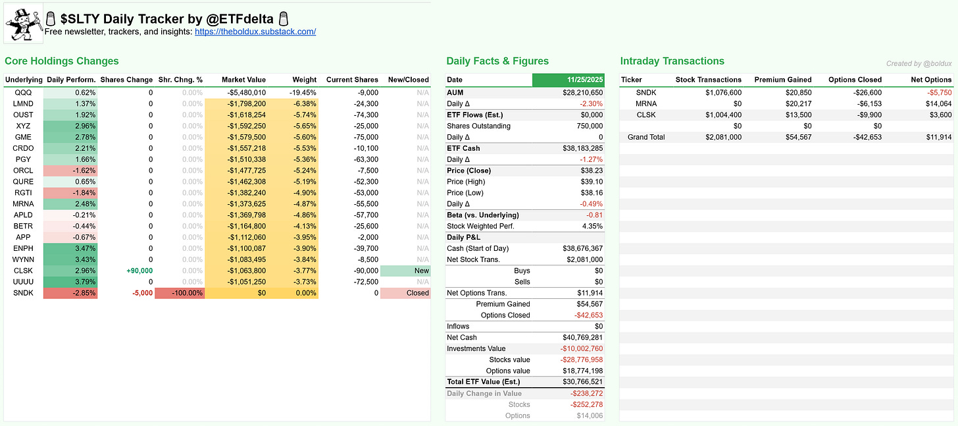
Task: Click the salt shaker icon before $SLTY
Action: [x=50, y=18]
